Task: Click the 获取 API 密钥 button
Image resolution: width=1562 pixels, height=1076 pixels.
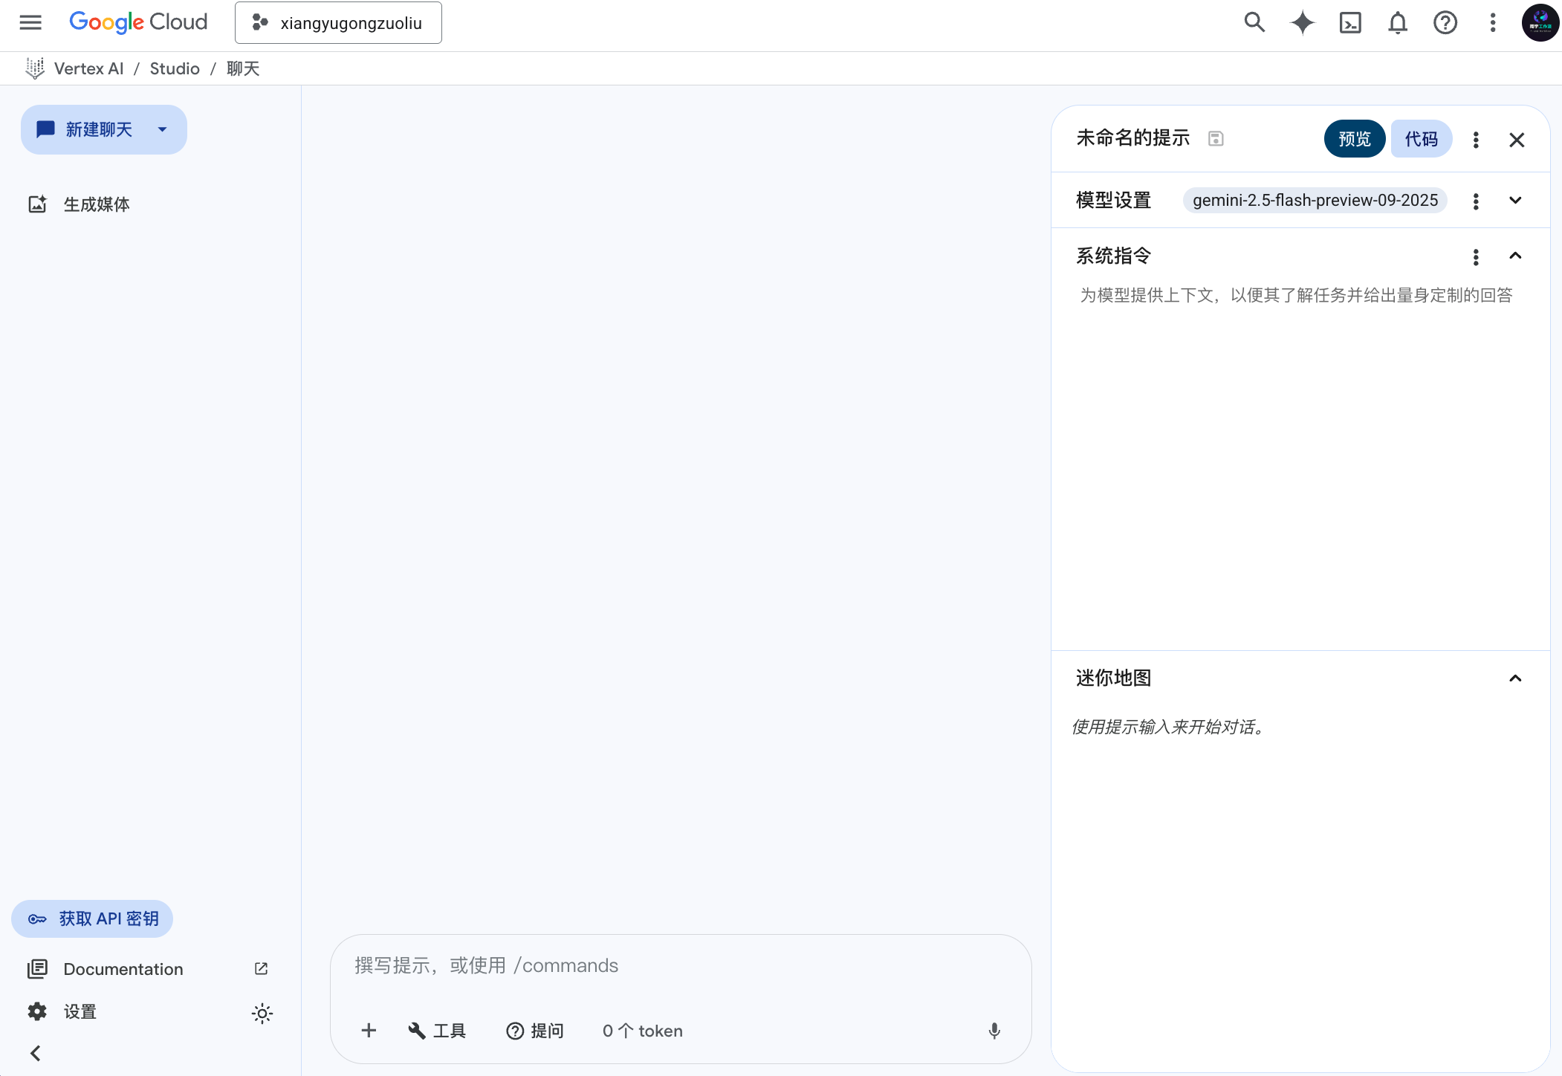Action: coord(91,918)
